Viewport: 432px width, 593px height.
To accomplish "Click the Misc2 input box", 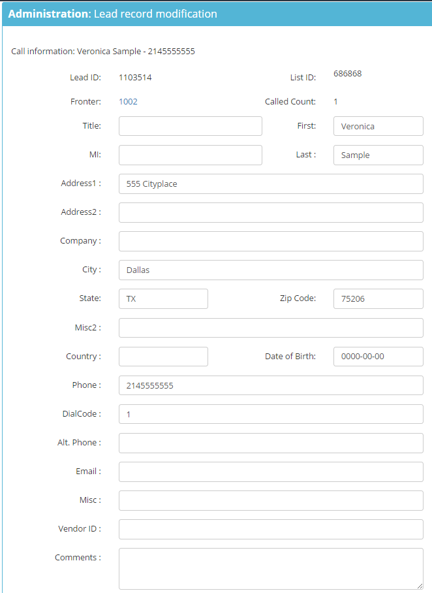I will [271, 328].
